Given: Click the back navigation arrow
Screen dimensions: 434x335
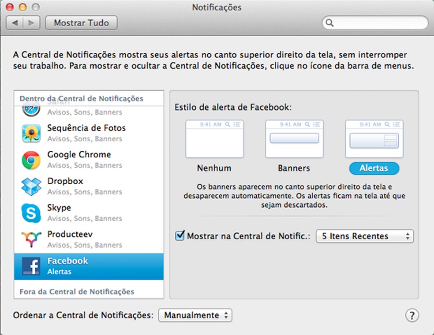Looking at the screenshot, I should click(15, 23).
